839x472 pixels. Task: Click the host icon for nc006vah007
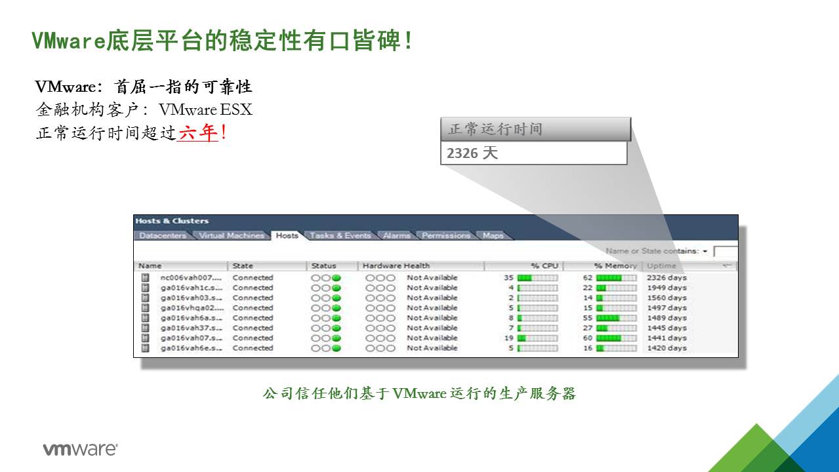click(x=145, y=278)
